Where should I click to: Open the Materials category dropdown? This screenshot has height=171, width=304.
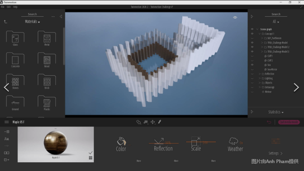(x=32, y=22)
